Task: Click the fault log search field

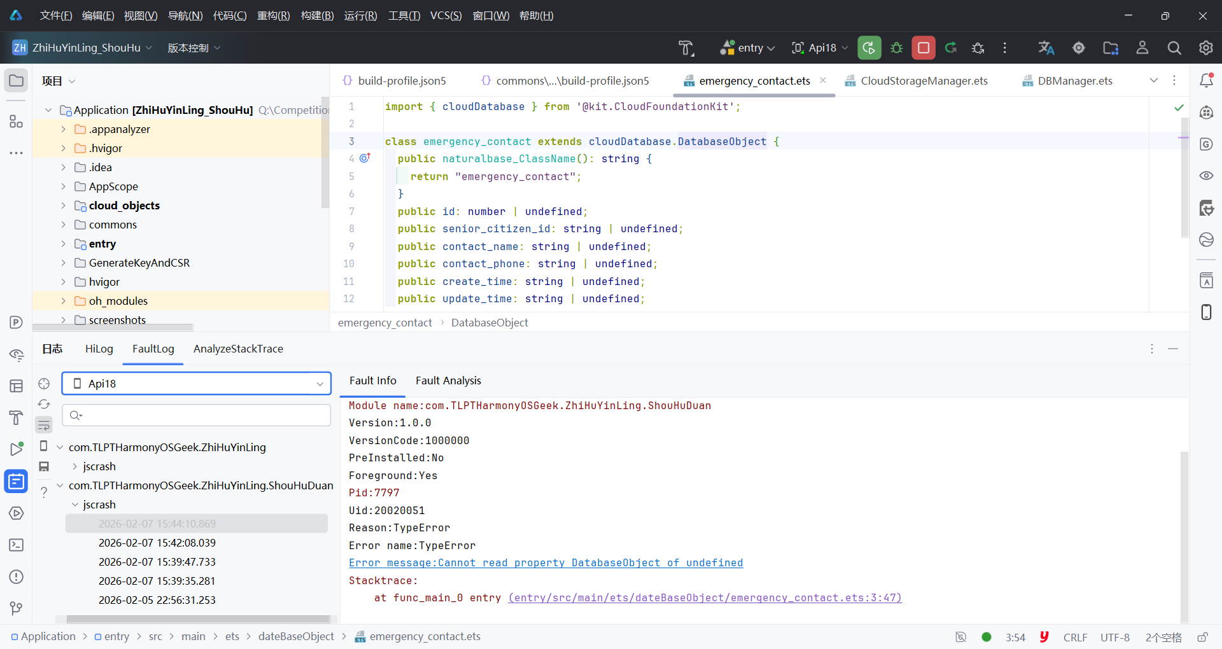Action: tap(204, 415)
